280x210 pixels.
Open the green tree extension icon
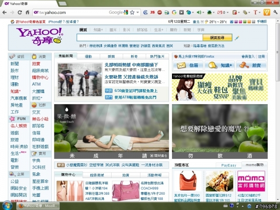[x=209, y=12]
